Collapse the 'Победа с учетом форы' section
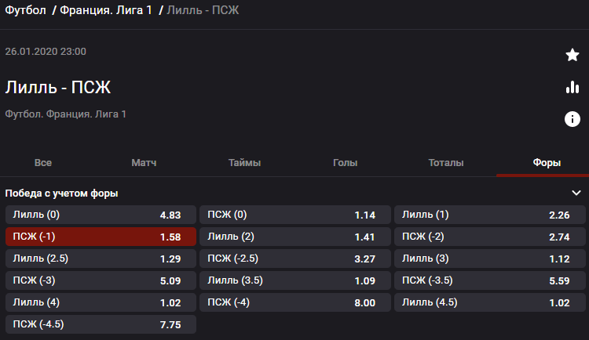 tap(576, 193)
